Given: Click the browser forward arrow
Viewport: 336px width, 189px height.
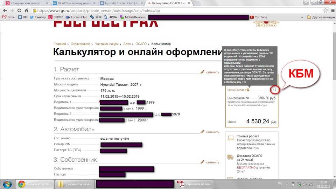Looking at the screenshot, I should pos(12,10).
